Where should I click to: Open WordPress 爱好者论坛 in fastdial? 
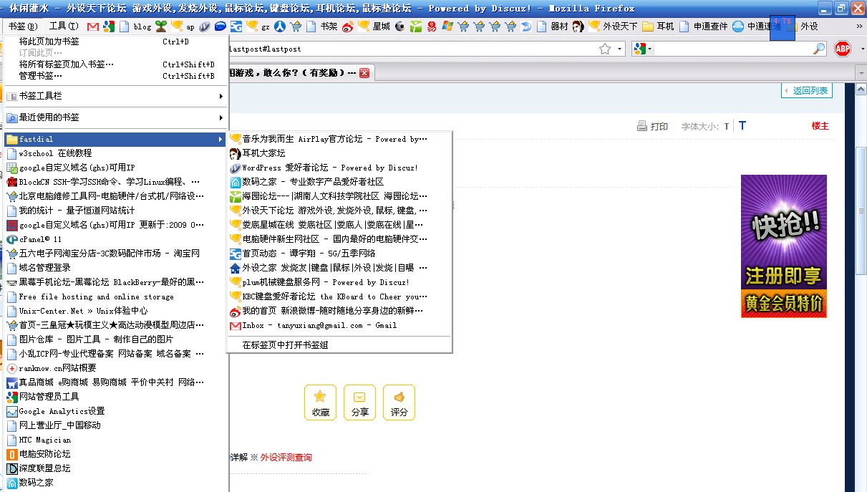click(x=340, y=168)
